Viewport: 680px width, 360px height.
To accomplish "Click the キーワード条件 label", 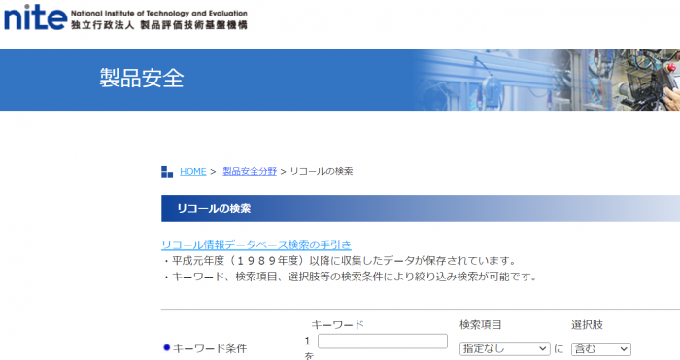I will pyautogui.click(x=210, y=348).
